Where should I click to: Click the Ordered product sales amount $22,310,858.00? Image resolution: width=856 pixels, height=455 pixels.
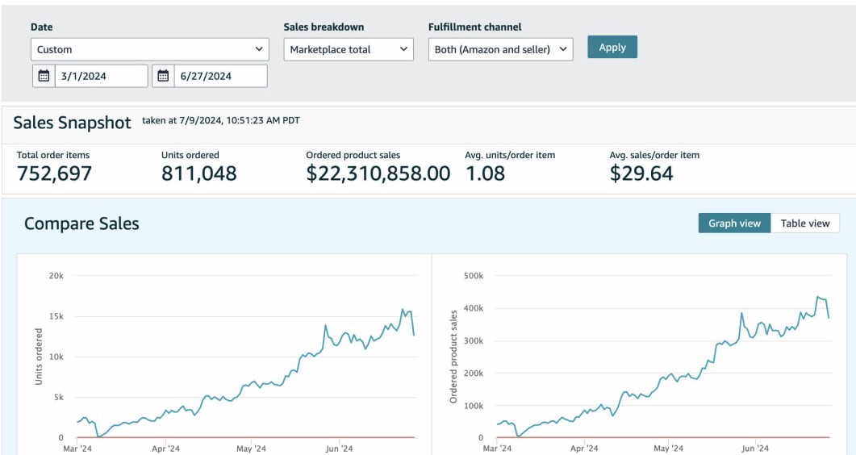click(x=378, y=173)
